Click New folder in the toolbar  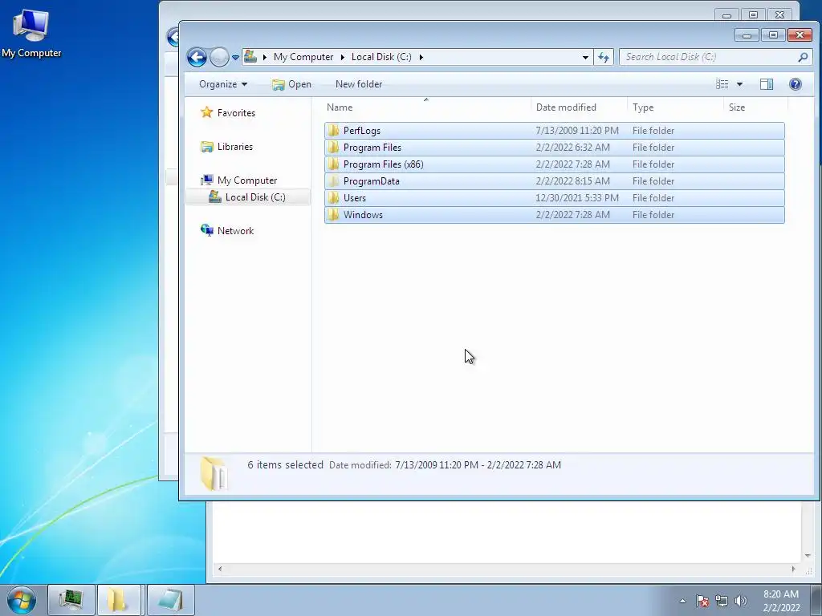pos(359,84)
